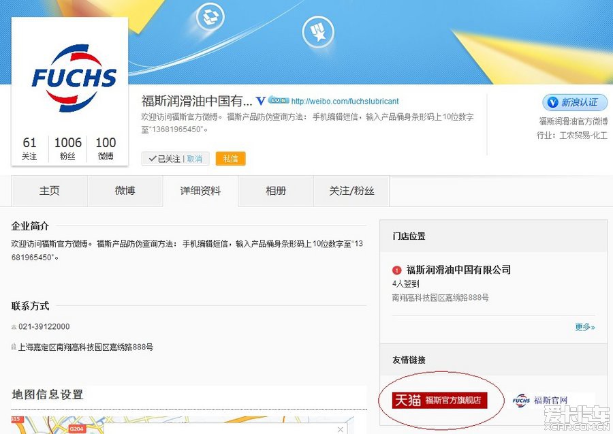Click the 友情链接 panel heading
The image size is (613, 434).
tap(409, 360)
